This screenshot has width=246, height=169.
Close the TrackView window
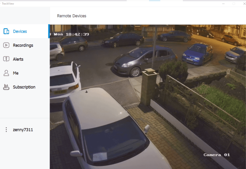(x=244, y=4)
